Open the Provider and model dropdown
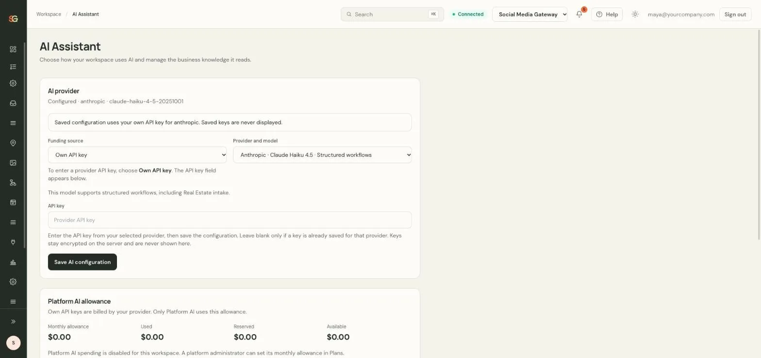 pos(322,155)
